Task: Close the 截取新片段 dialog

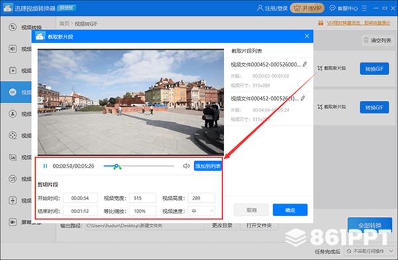Action: 307,36
